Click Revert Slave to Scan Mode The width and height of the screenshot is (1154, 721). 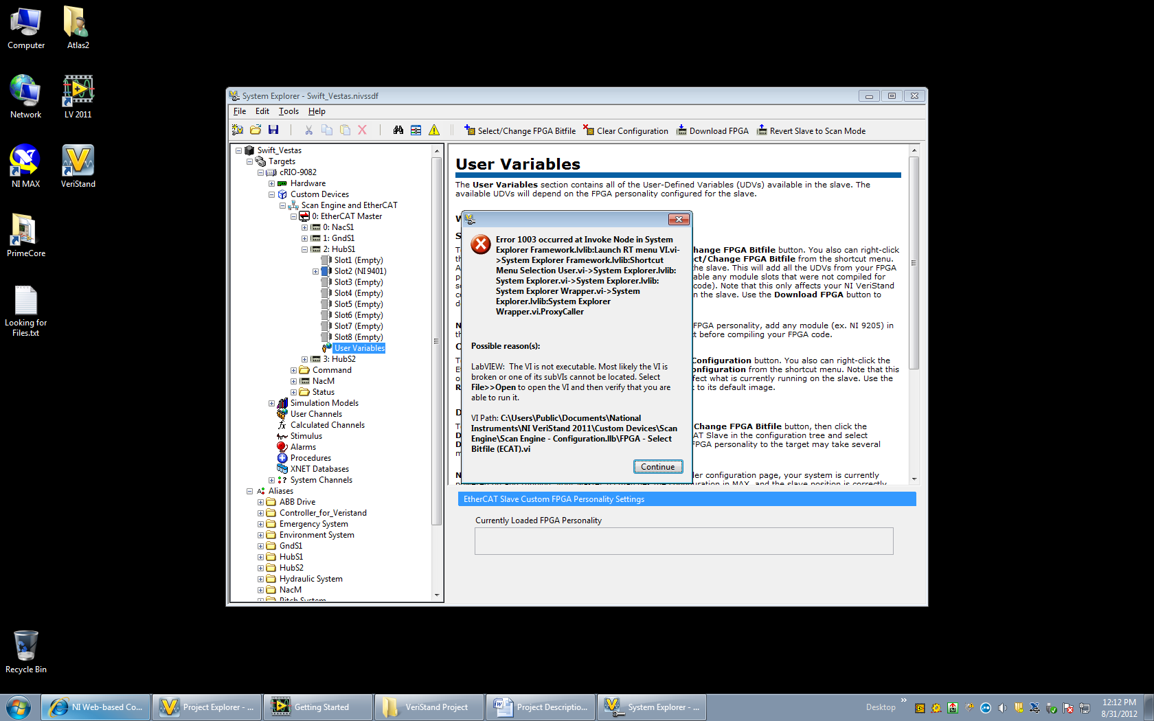(x=811, y=130)
